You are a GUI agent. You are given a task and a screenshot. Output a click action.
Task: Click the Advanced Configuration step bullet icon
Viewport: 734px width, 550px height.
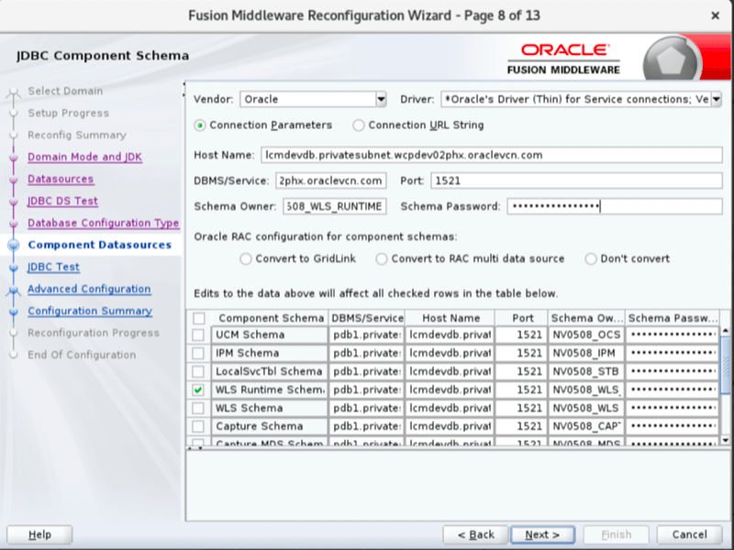14,290
